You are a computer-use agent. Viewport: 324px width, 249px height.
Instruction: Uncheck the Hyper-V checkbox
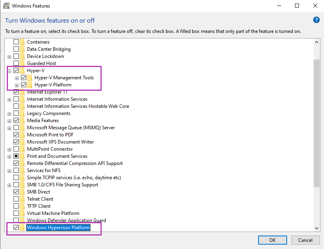(16, 71)
